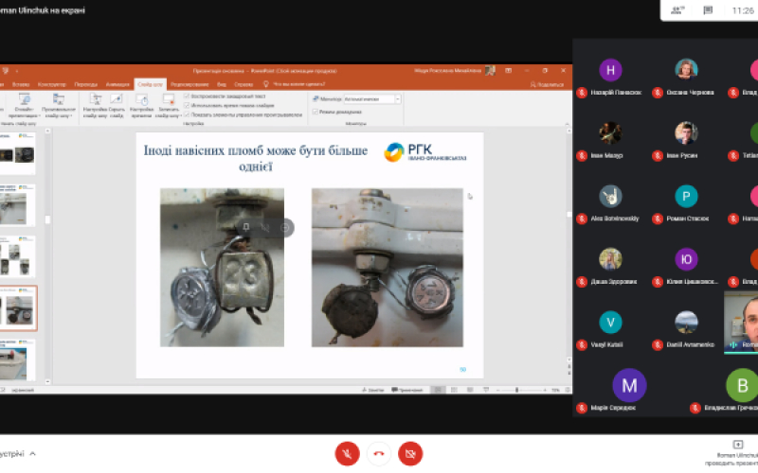Click the Share button in PowerPoint ribbon

[547, 84]
